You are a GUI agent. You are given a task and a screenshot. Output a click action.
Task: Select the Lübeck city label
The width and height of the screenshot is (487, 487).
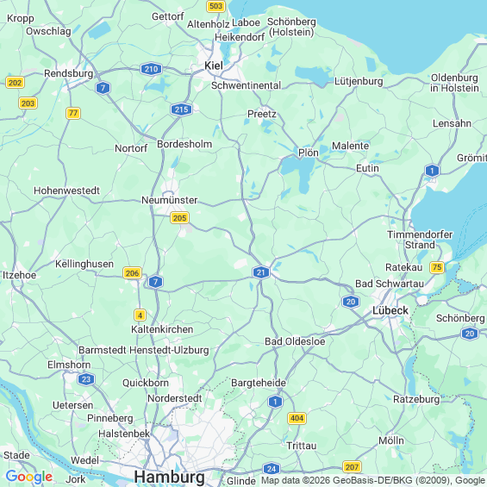(390, 310)
